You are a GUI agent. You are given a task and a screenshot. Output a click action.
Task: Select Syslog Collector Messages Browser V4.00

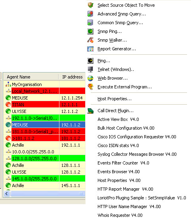(137, 154)
